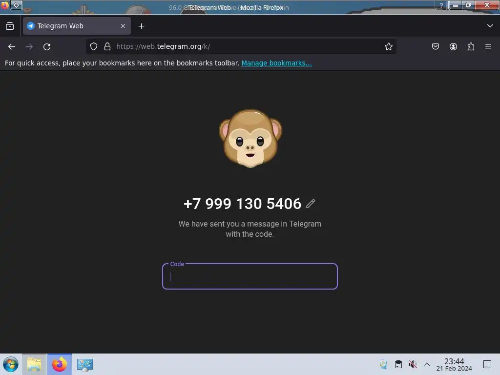Click the title bar help question button
The width and height of the screenshot is (500, 375).
441,5
